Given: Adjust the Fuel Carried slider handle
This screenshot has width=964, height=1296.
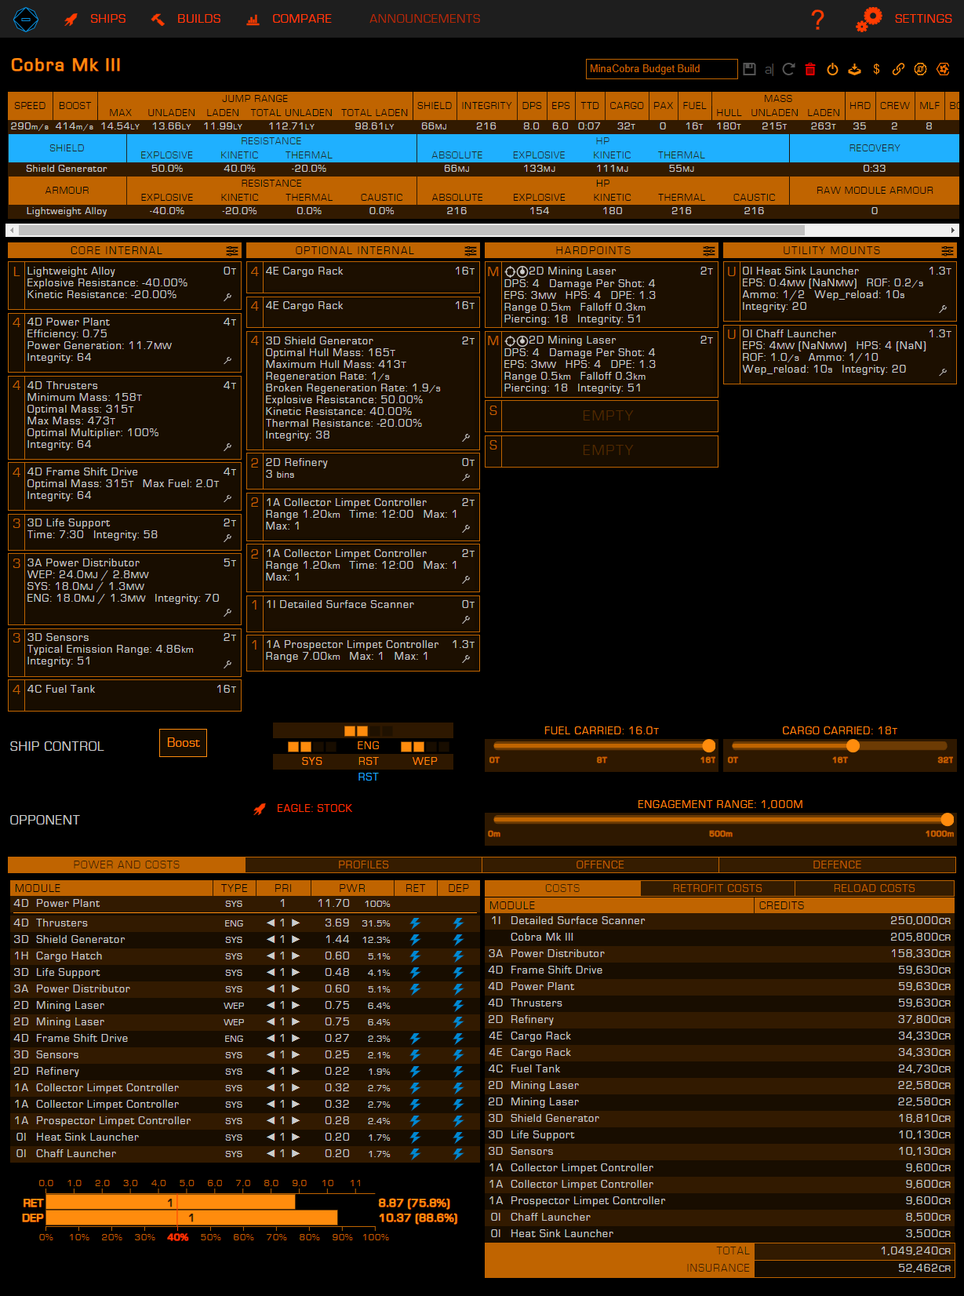Looking at the screenshot, I should (x=709, y=746).
